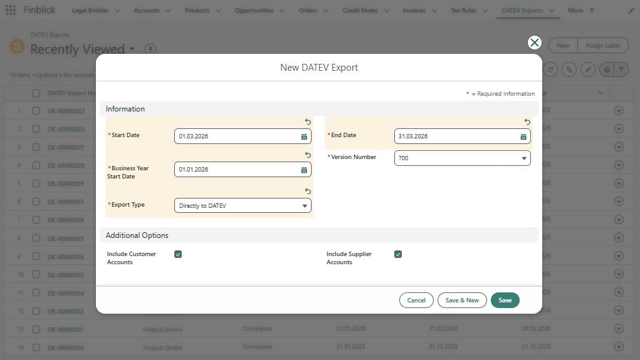Open the End Date calendar picker
This screenshot has height=360, width=640.
coord(523,136)
